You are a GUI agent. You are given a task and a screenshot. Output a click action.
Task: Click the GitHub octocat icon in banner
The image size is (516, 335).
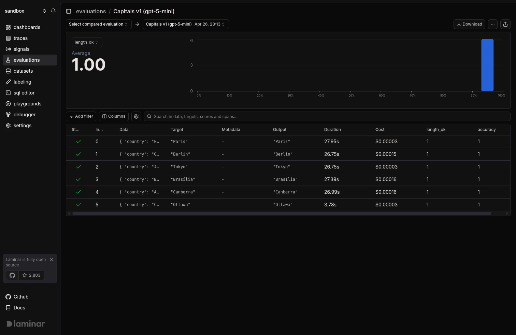click(x=12, y=275)
